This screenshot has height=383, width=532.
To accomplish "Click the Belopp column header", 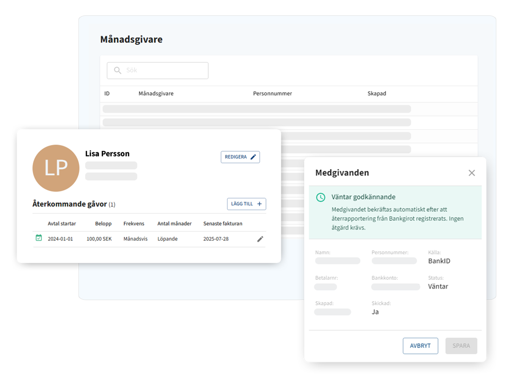I will (x=103, y=224).
